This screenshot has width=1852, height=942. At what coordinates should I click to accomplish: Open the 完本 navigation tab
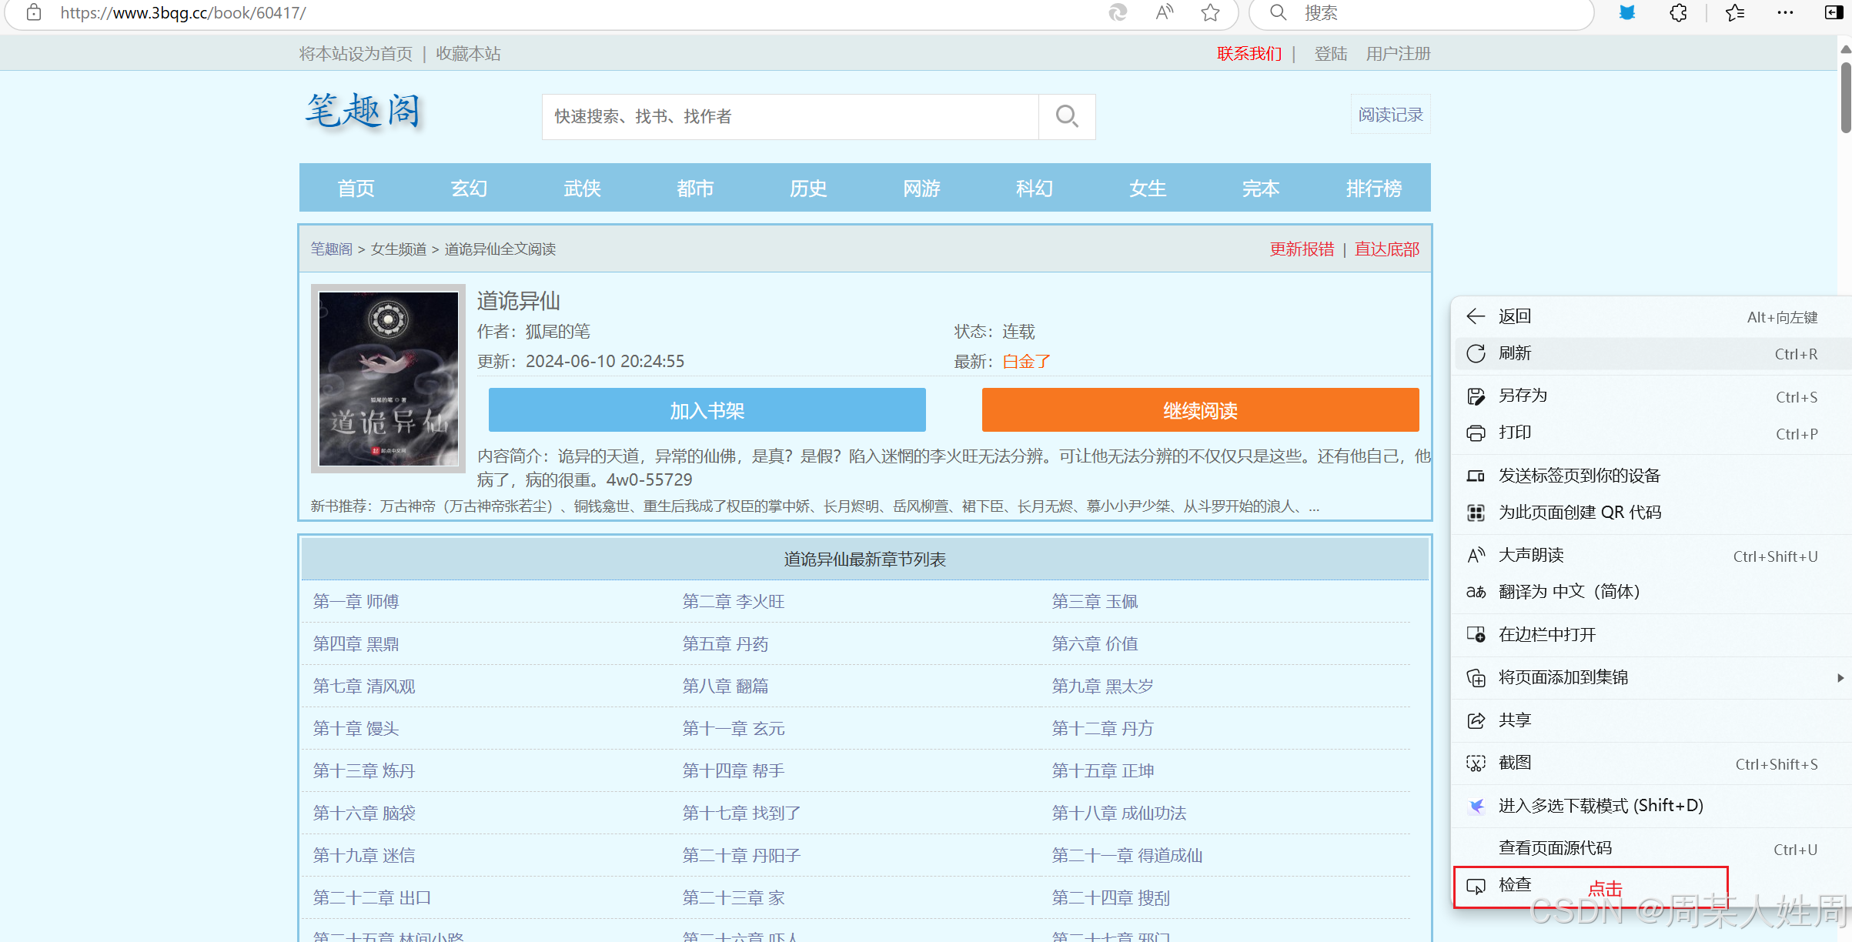1261,188
